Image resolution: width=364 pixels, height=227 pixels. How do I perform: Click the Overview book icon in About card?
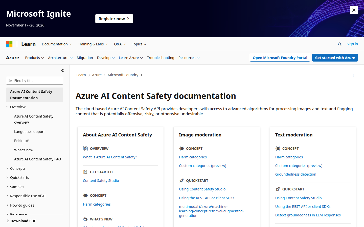pos(85,149)
